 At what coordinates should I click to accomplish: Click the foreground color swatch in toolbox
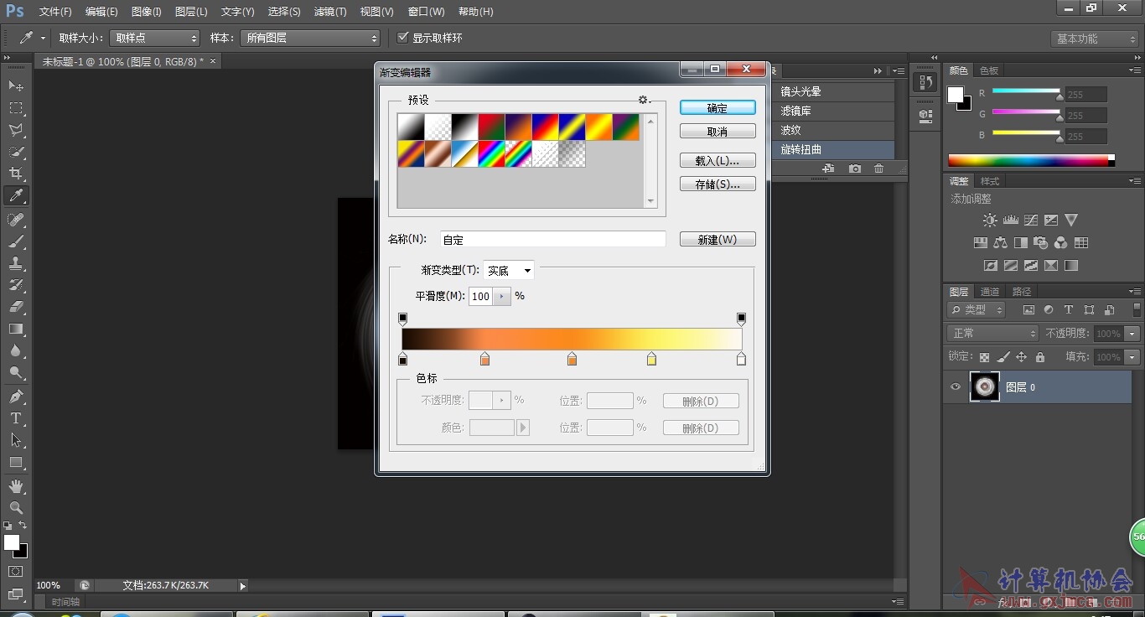pos(12,543)
